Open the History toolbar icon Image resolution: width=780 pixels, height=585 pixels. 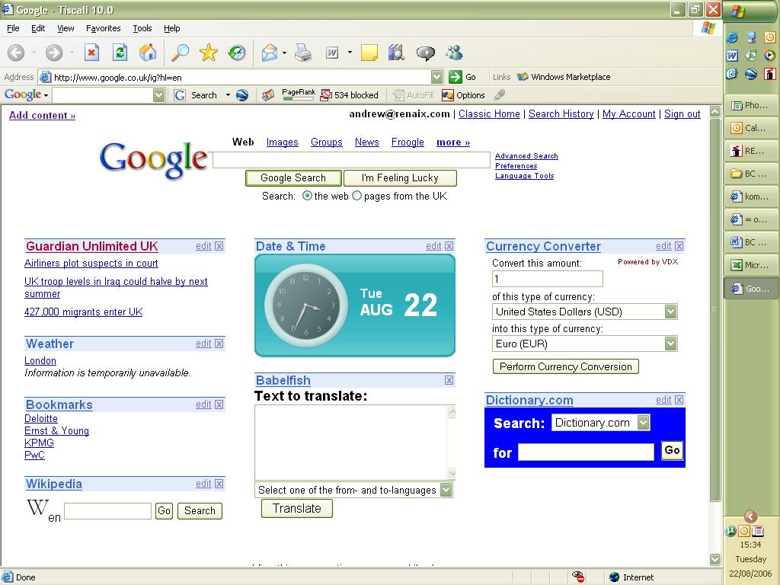click(x=237, y=53)
